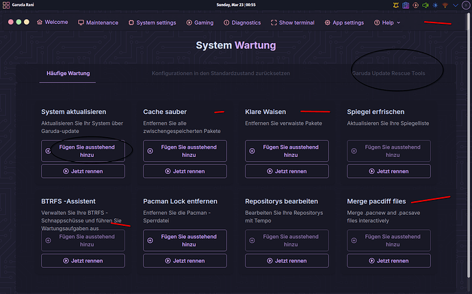Run Merge pacdiff files with Jetzt rennen
The width and height of the screenshot is (472, 294).
coord(389,261)
